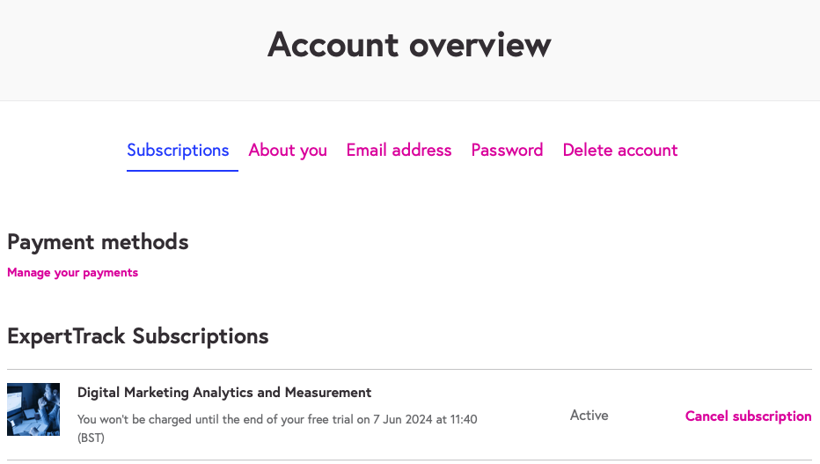Click the ExpertTrack Subscriptions section heading
820x464 pixels.
click(x=137, y=335)
